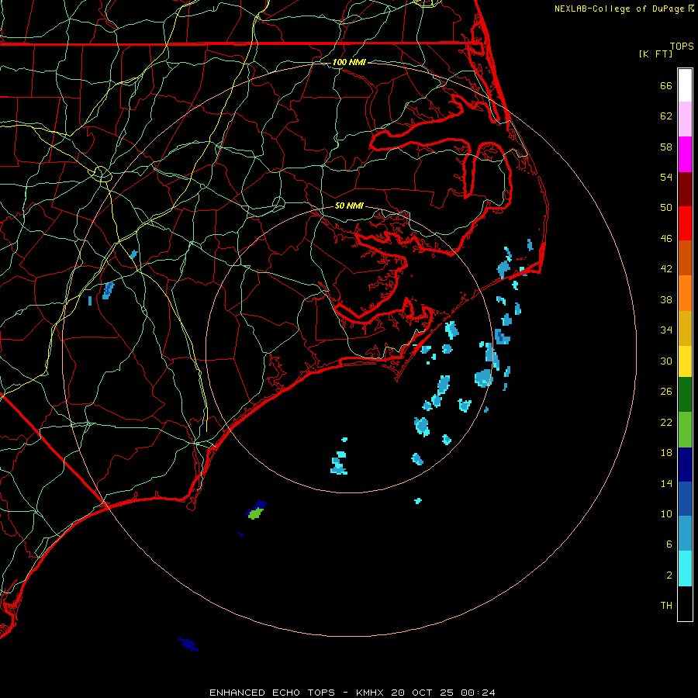Viewport: 698px width, 698px height.
Task: Click the 22 legend value
Action: tap(666, 422)
